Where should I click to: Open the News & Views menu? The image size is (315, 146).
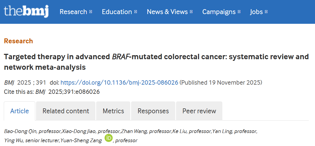(167, 12)
